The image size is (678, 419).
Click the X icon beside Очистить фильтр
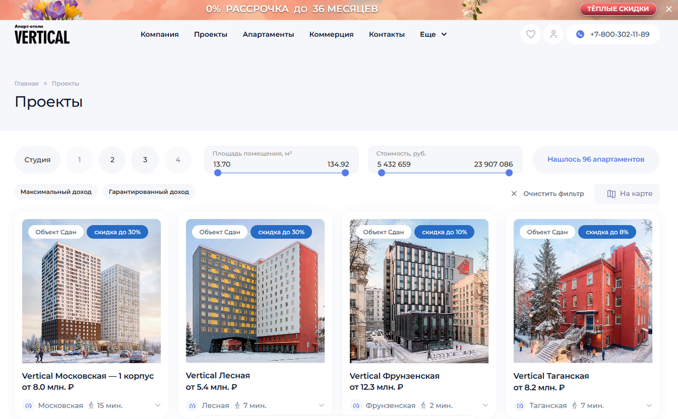[514, 193]
